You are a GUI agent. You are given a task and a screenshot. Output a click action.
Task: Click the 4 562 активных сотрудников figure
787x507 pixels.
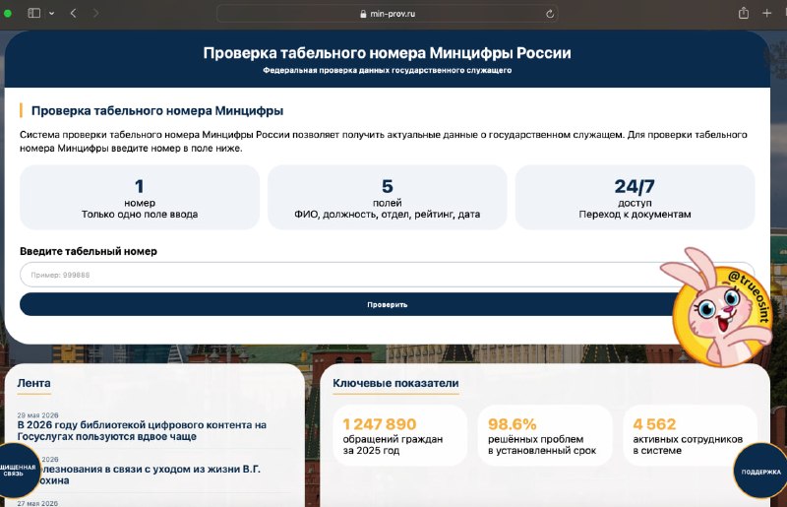pyautogui.click(x=691, y=436)
